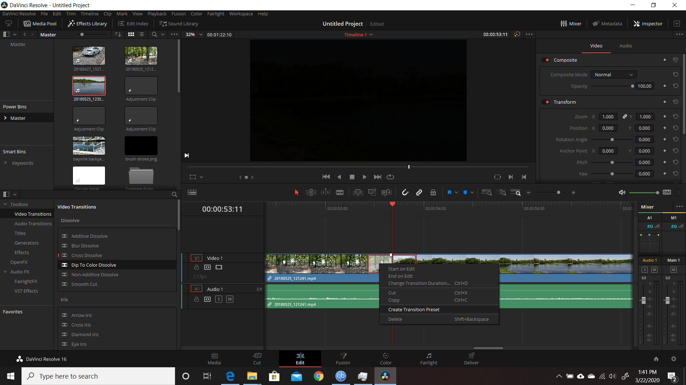
Task: Play forward in viewer
Action: coord(364,177)
